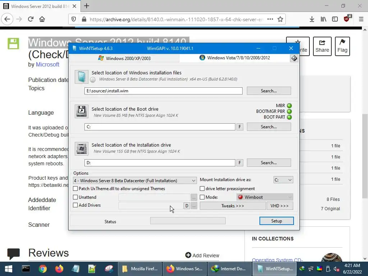The height and width of the screenshot is (276, 368).
Task: Click the WinNTSetup tool icon beside the tabs
Action: (x=294, y=58)
